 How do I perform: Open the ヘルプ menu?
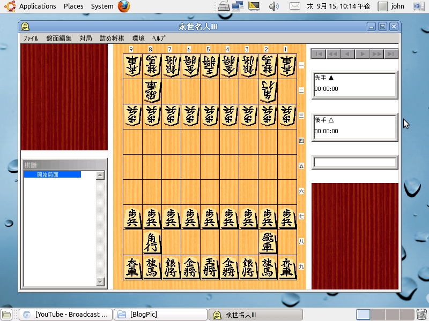pyautogui.click(x=159, y=38)
